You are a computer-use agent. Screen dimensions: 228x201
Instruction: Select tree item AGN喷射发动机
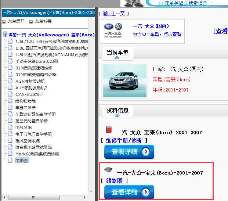click(x=30, y=81)
